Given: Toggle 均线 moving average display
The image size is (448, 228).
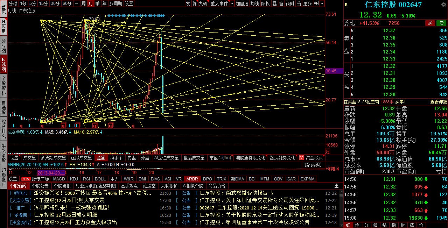Looking at the screenshot, I should [254, 3].
